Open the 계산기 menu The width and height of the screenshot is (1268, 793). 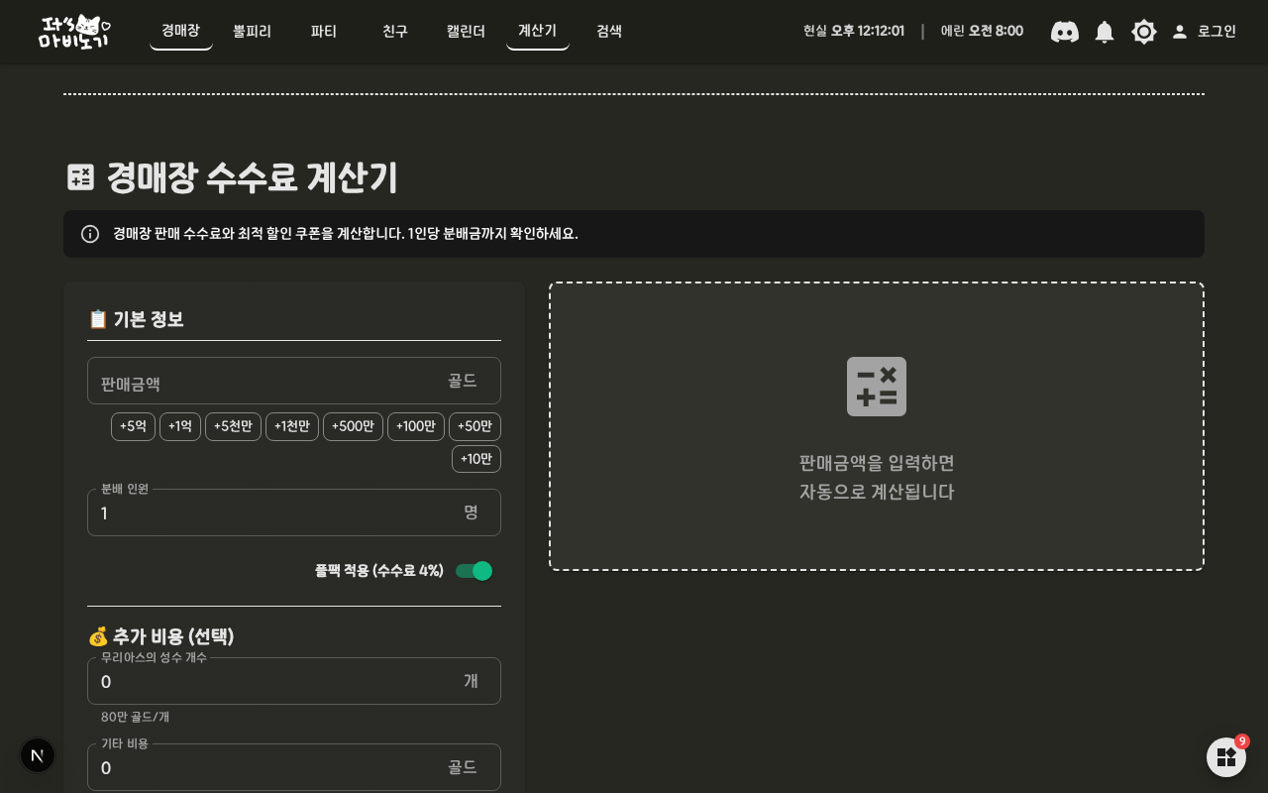538,31
